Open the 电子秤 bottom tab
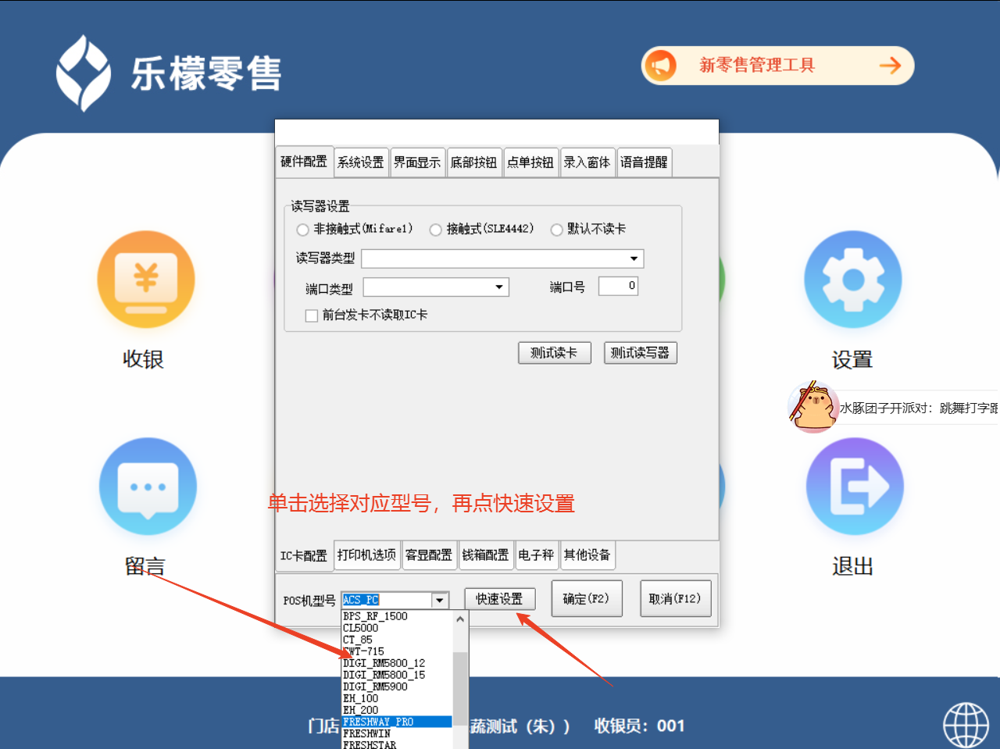 point(536,555)
